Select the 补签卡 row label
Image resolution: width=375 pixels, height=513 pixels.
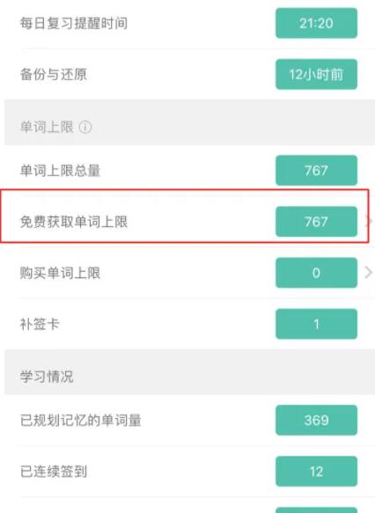click(40, 324)
